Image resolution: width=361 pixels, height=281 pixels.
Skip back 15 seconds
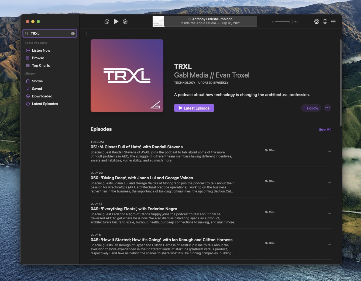point(107,22)
